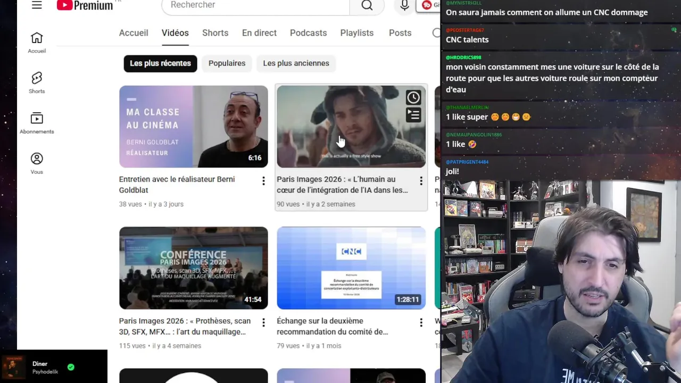Click the YouTube Premium logo
This screenshot has width=681, height=383.
85,5
